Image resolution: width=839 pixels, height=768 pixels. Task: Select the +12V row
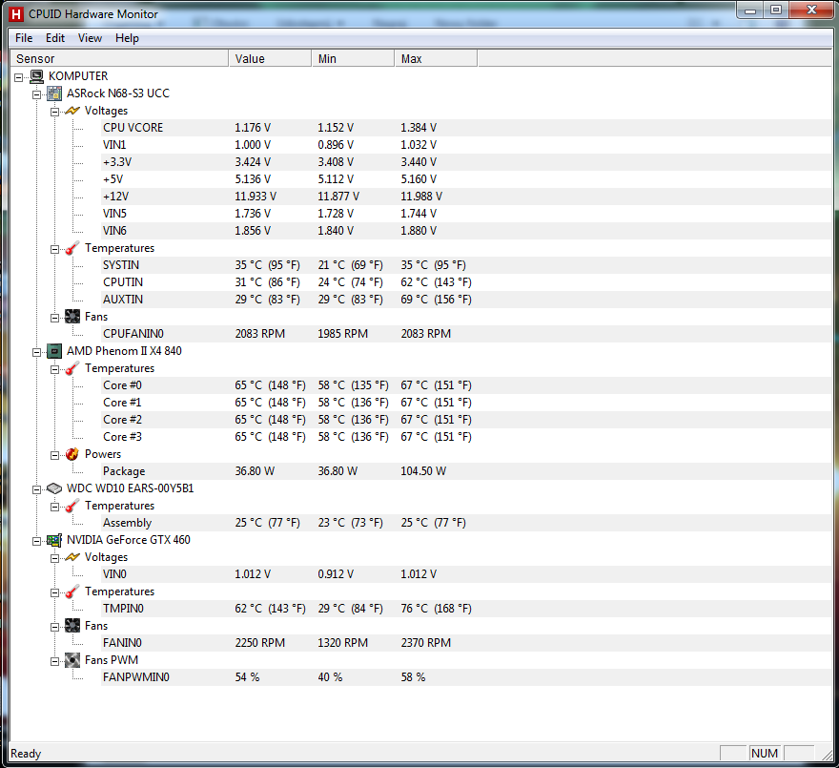pos(466,197)
